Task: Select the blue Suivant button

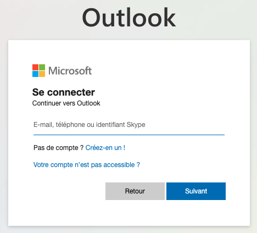Action: (196, 191)
